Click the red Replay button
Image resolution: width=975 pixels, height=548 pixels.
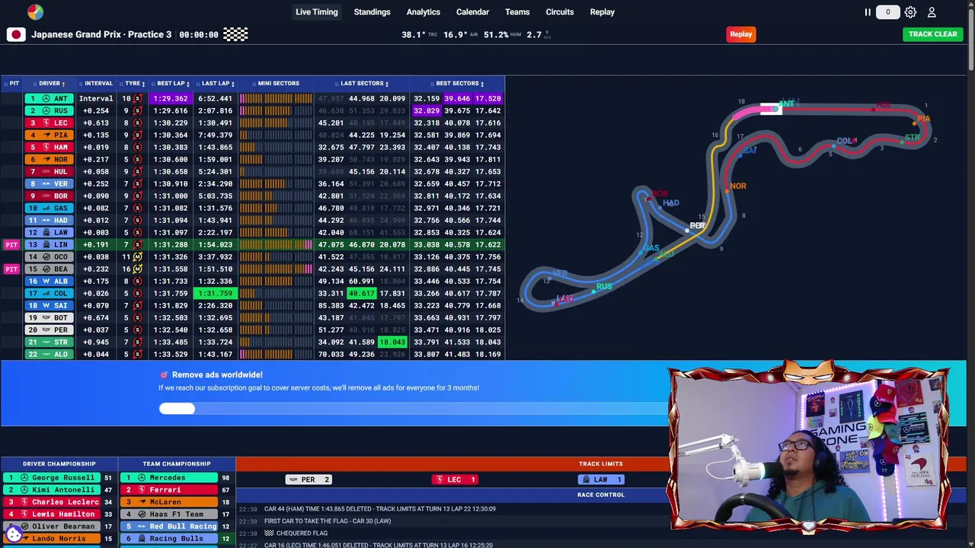tap(741, 34)
